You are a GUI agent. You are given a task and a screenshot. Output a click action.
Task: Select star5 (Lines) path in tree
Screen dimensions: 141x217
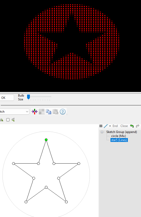pos(119,140)
